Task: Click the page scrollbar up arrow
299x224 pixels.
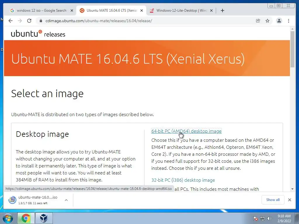Action: (x=292, y=29)
